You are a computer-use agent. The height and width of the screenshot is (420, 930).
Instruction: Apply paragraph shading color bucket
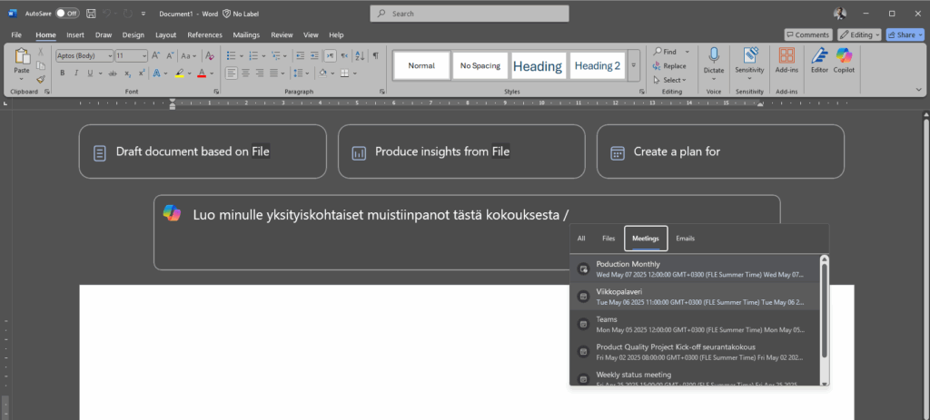(322, 73)
